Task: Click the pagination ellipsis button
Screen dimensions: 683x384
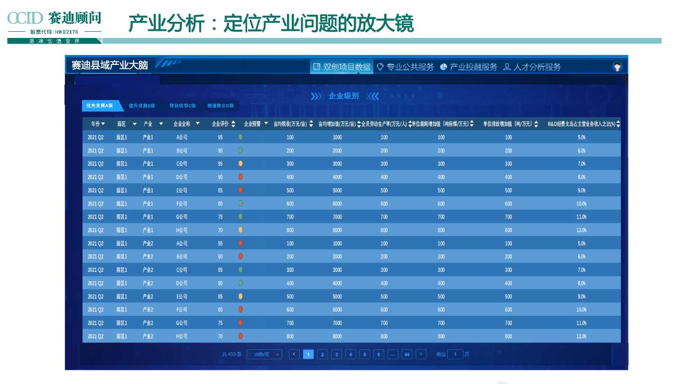Action: (x=393, y=354)
